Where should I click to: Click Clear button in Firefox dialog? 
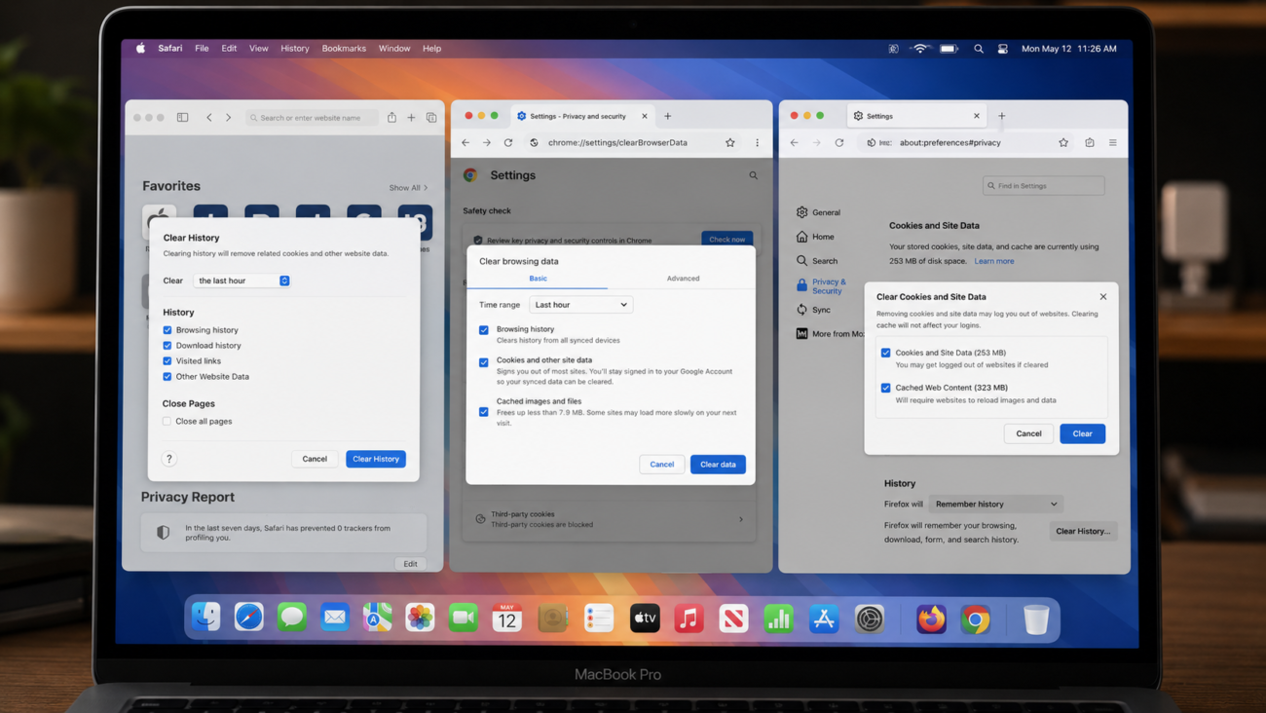(1082, 433)
